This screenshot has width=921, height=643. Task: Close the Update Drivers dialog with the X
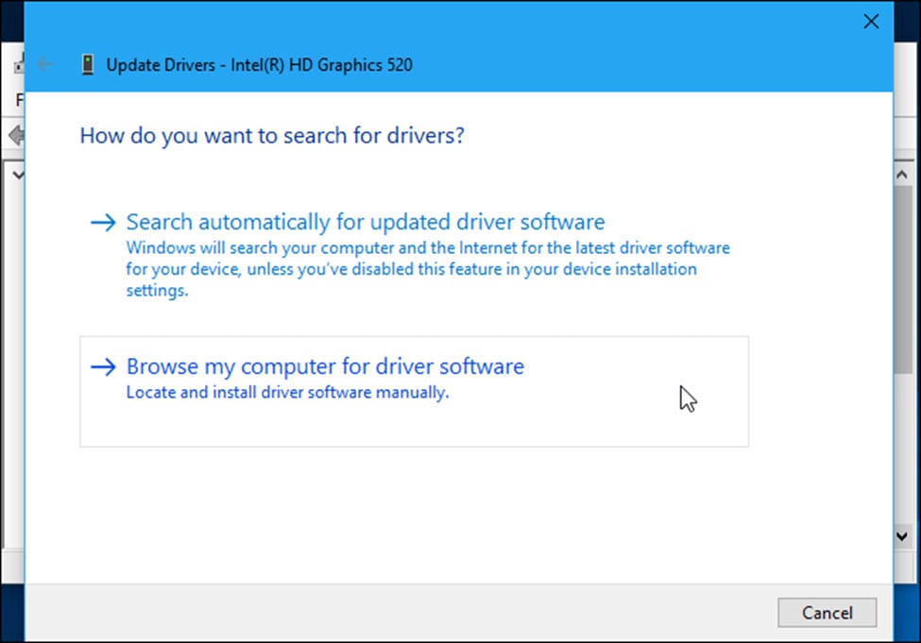871,22
